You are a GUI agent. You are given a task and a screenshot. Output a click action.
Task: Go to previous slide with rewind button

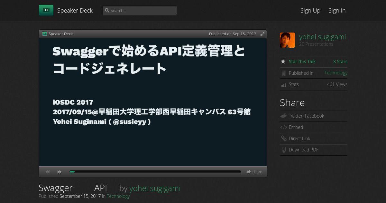pyautogui.click(x=48, y=172)
